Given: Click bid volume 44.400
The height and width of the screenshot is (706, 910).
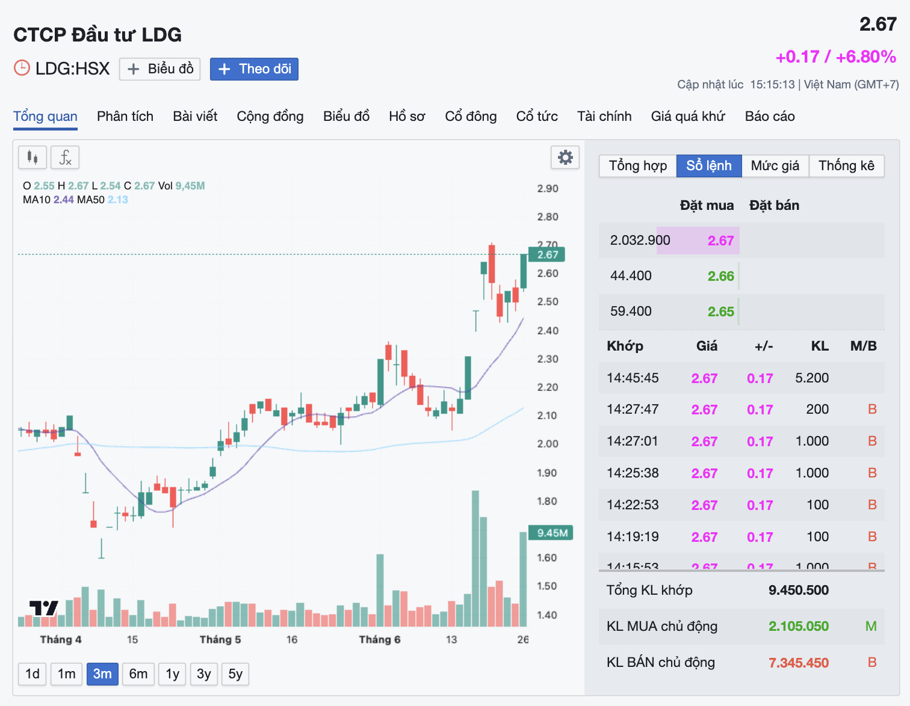Looking at the screenshot, I should click(631, 276).
